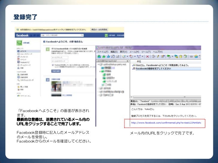Open 家族 list in Facebook sidebar
The height and width of the screenshot is (163, 218).
click(x=20, y=89)
